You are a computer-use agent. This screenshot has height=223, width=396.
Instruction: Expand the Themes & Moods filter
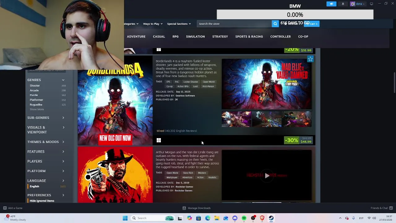click(x=46, y=142)
